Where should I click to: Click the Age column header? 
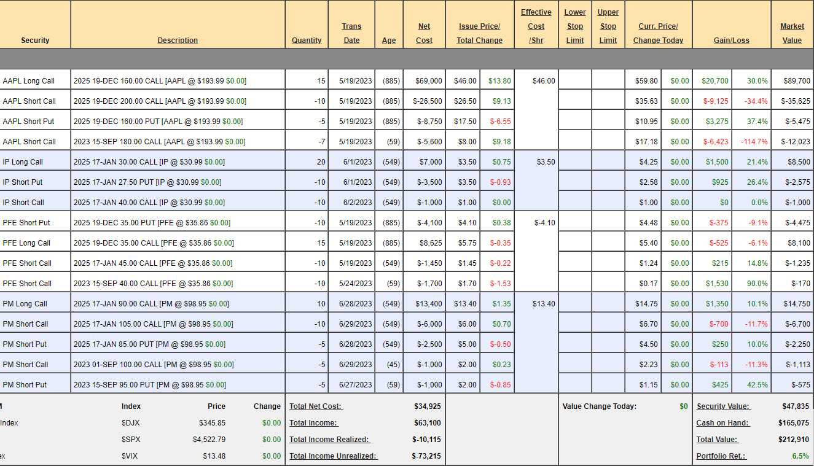389,41
